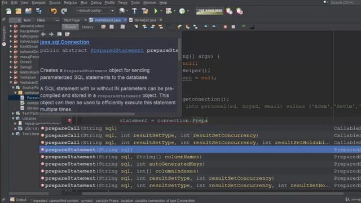Screen dimensions: 361x203
Task: Expand the Swing2 project node
Action: pos(11,67)
